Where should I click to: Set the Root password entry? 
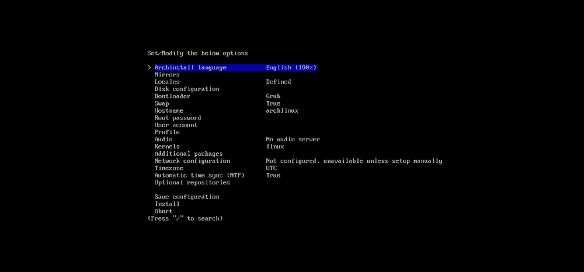click(x=178, y=117)
